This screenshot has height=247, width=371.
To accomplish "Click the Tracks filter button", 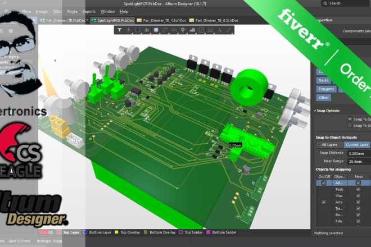I will point(323,80).
